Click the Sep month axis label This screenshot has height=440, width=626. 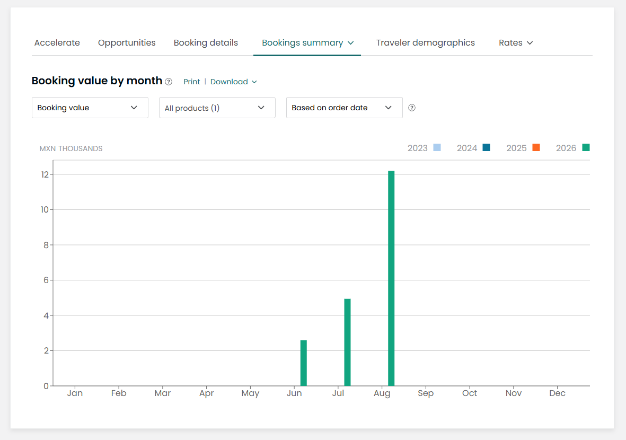[x=426, y=393]
